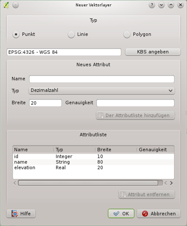
Task: Click the QGIS logo icon in title bar
Action: coord(6,5)
